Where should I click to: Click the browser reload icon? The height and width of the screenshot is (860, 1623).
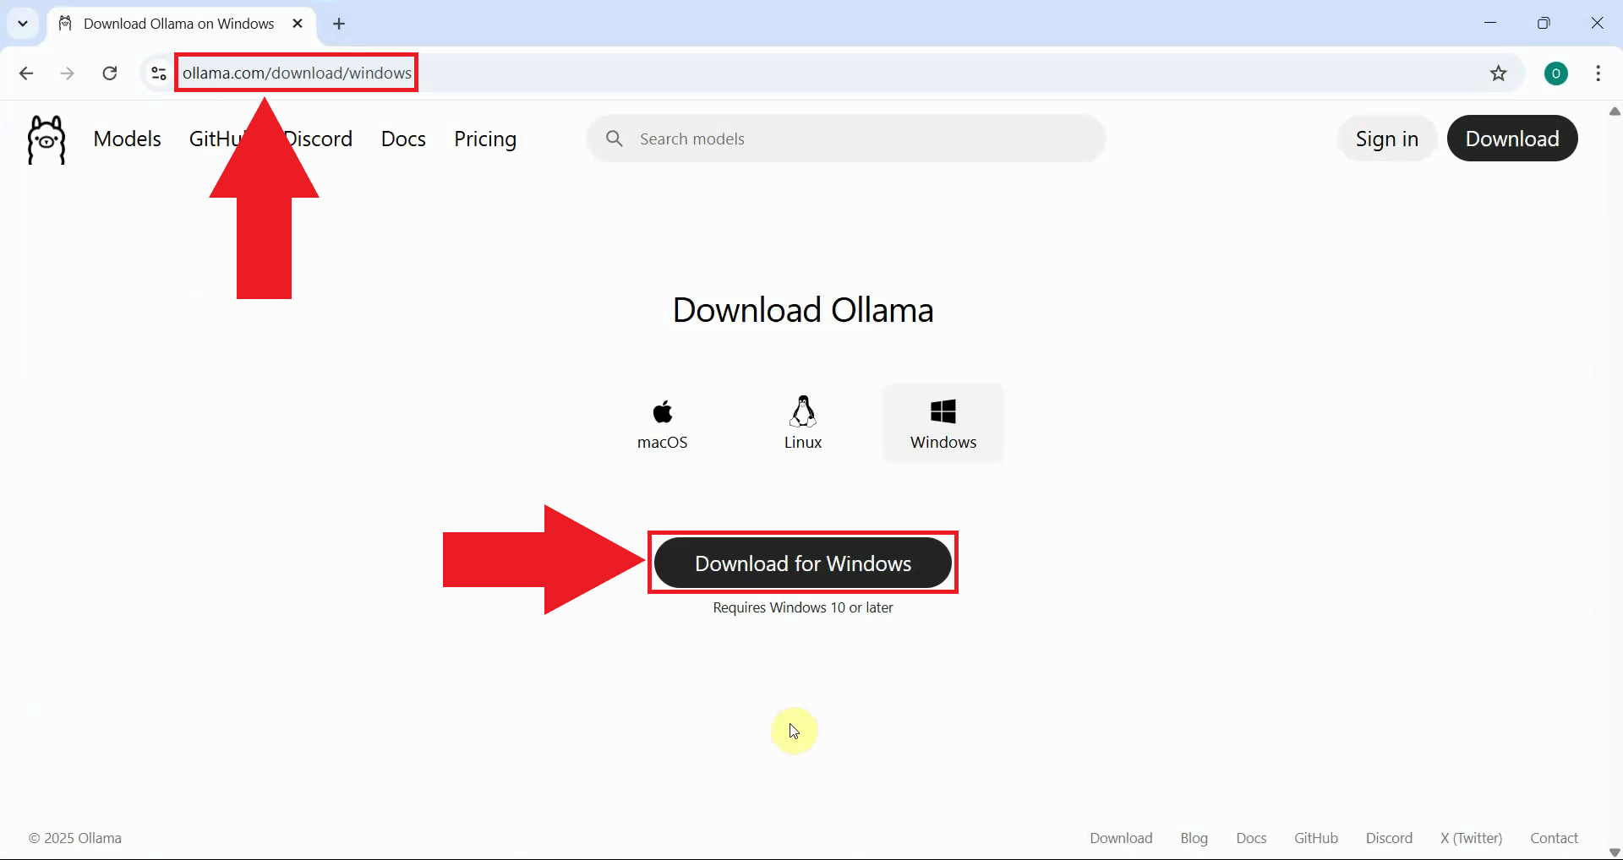(x=109, y=73)
